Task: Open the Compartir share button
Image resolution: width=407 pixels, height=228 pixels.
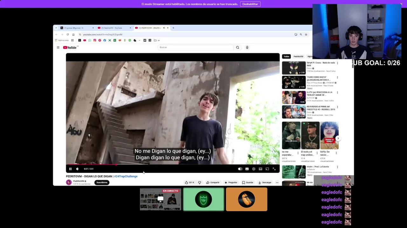Action: pyautogui.click(x=213, y=182)
